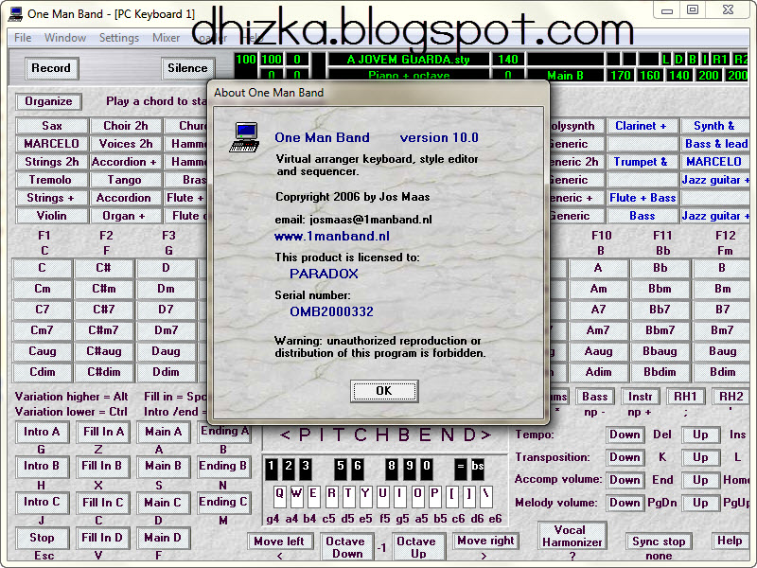Click the Silence button
This screenshot has height=568, width=757.
point(187,68)
